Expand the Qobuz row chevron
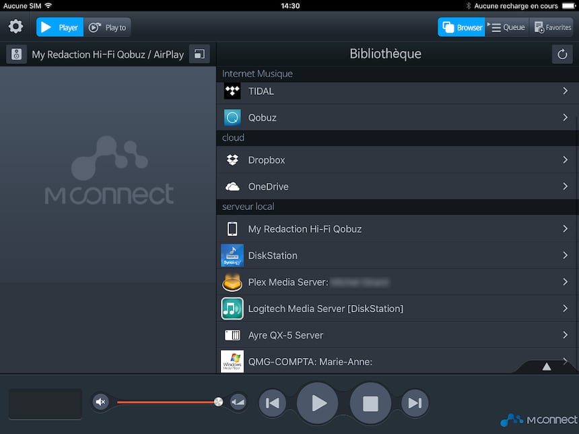The height and width of the screenshot is (434, 579). tap(565, 117)
